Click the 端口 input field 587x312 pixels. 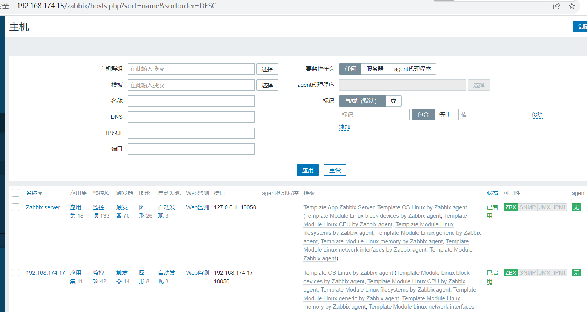[x=191, y=149]
